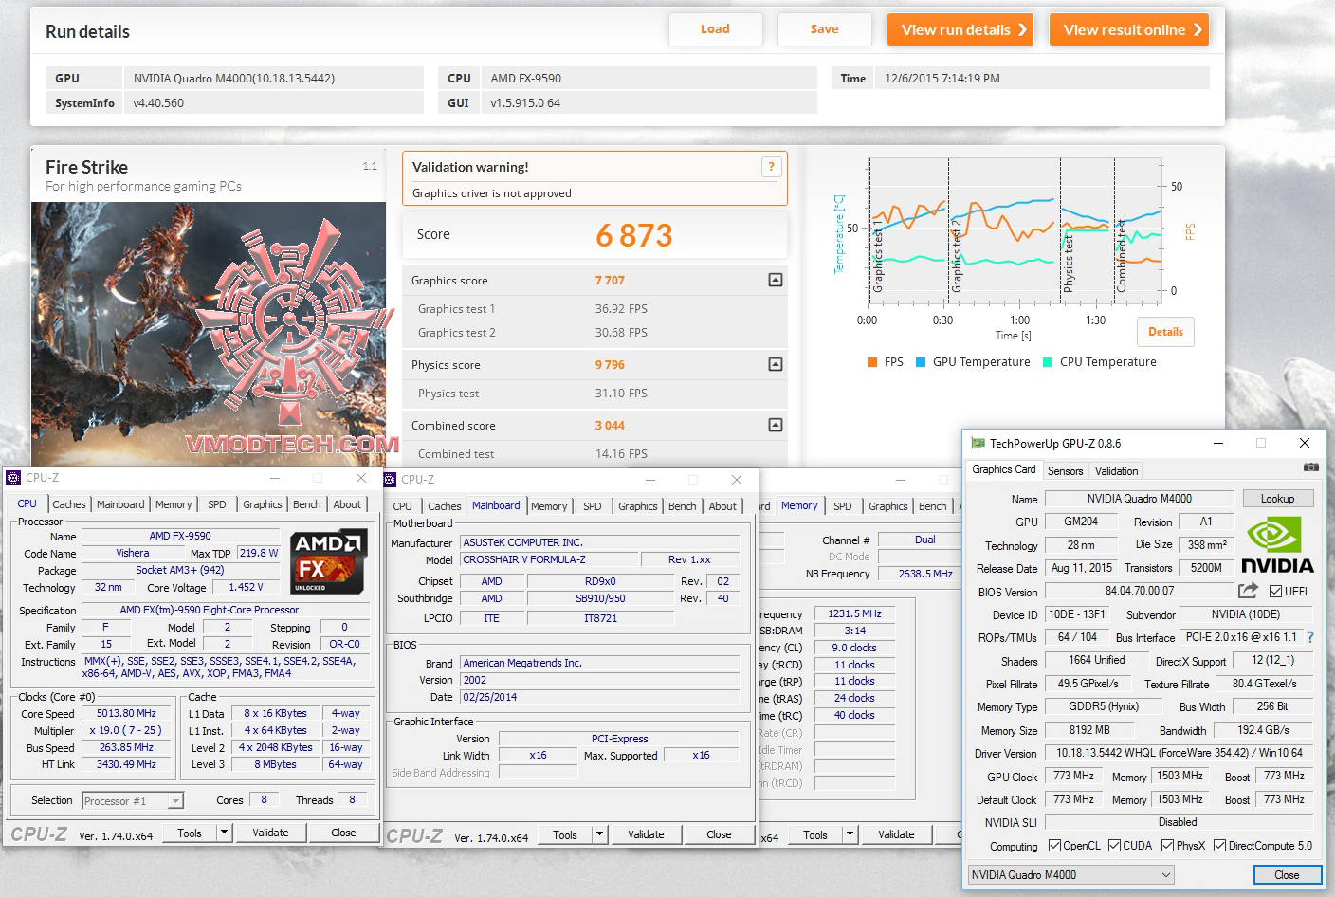1335x897 pixels.
Task: Click the motherboard model CROSSHAIR V FORMULA-Z
Action: pos(549,559)
